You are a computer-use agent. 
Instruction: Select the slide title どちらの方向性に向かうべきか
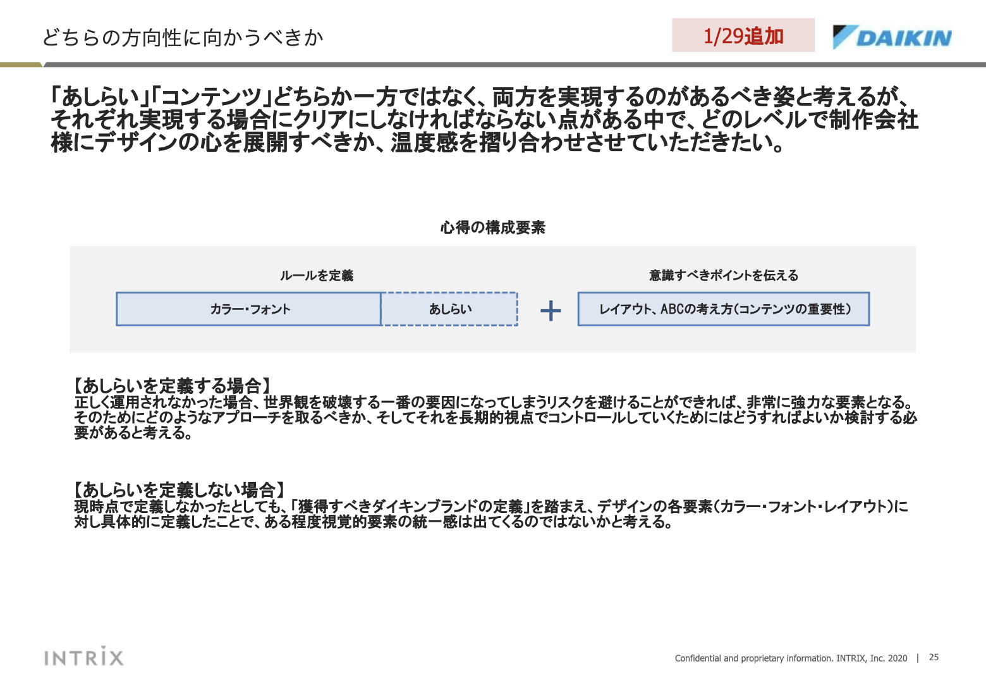click(182, 37)
